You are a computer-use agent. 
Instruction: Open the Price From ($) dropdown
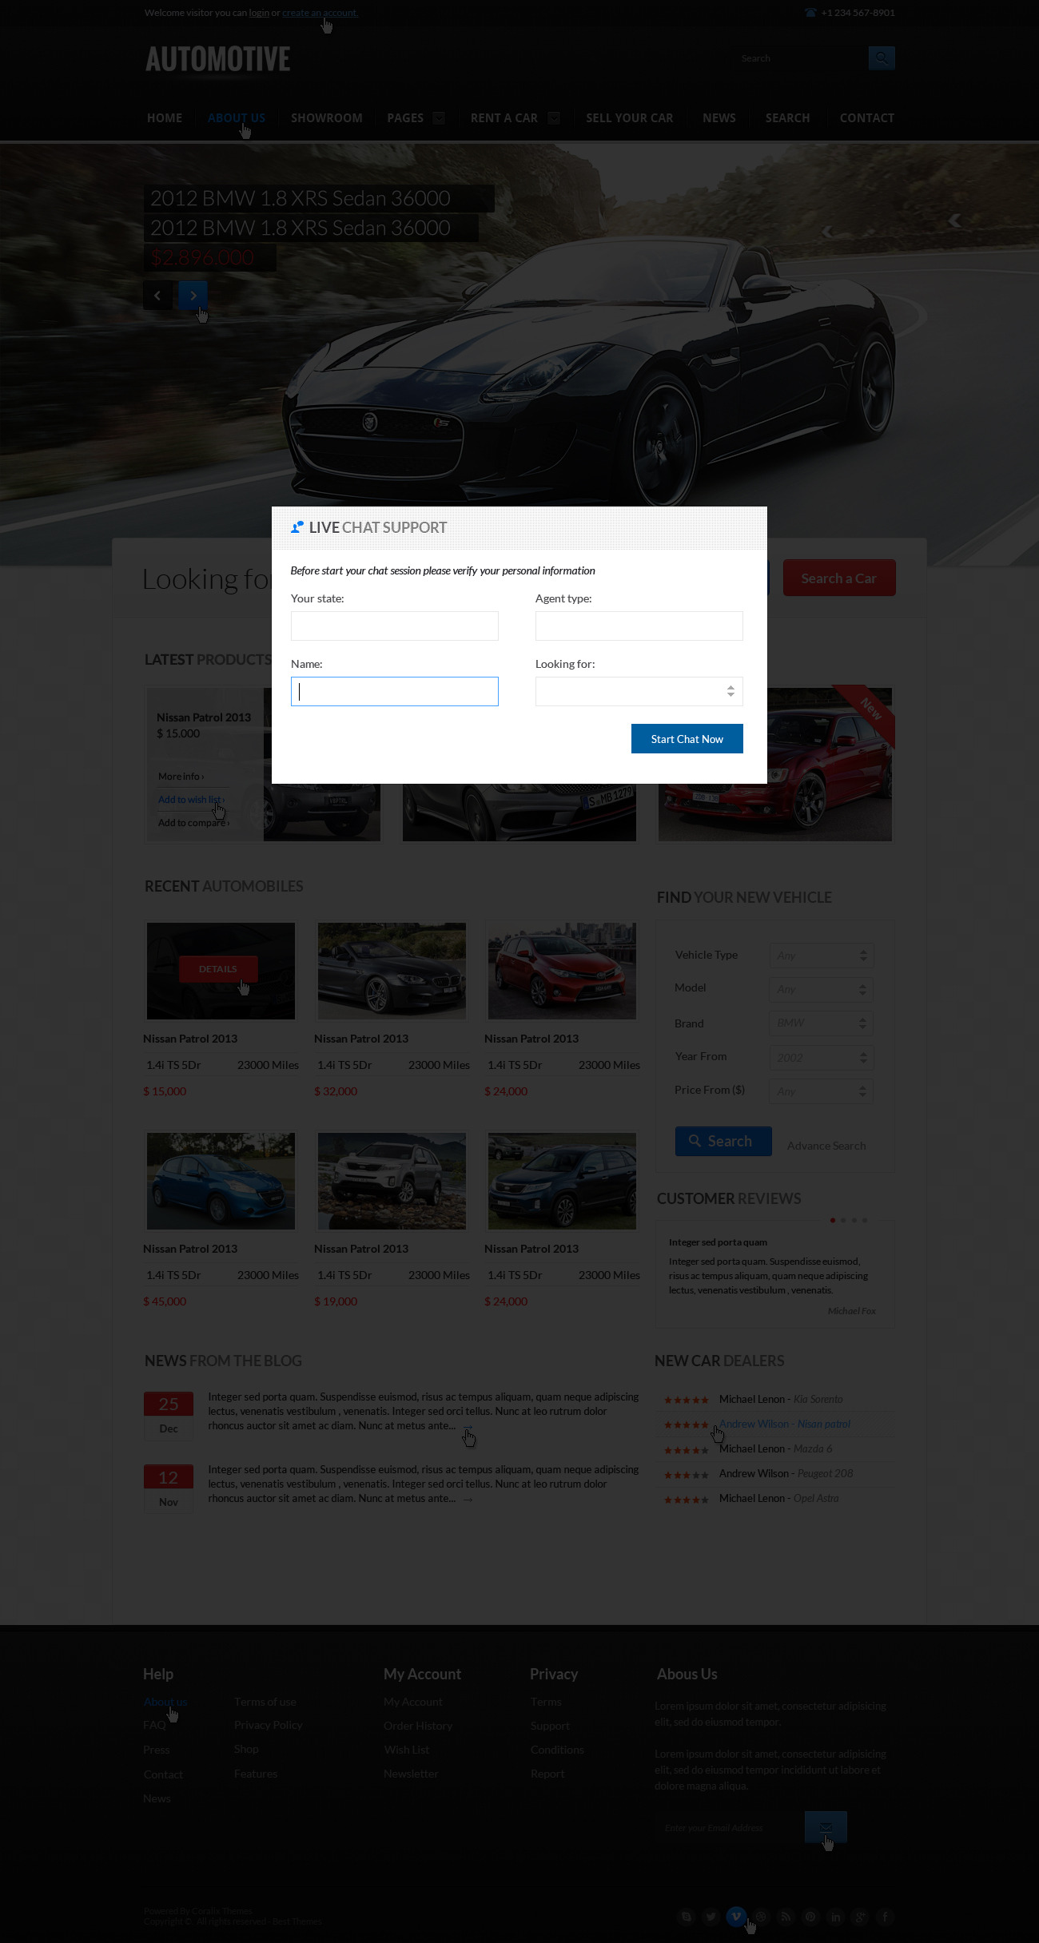tap(821, 1091)
